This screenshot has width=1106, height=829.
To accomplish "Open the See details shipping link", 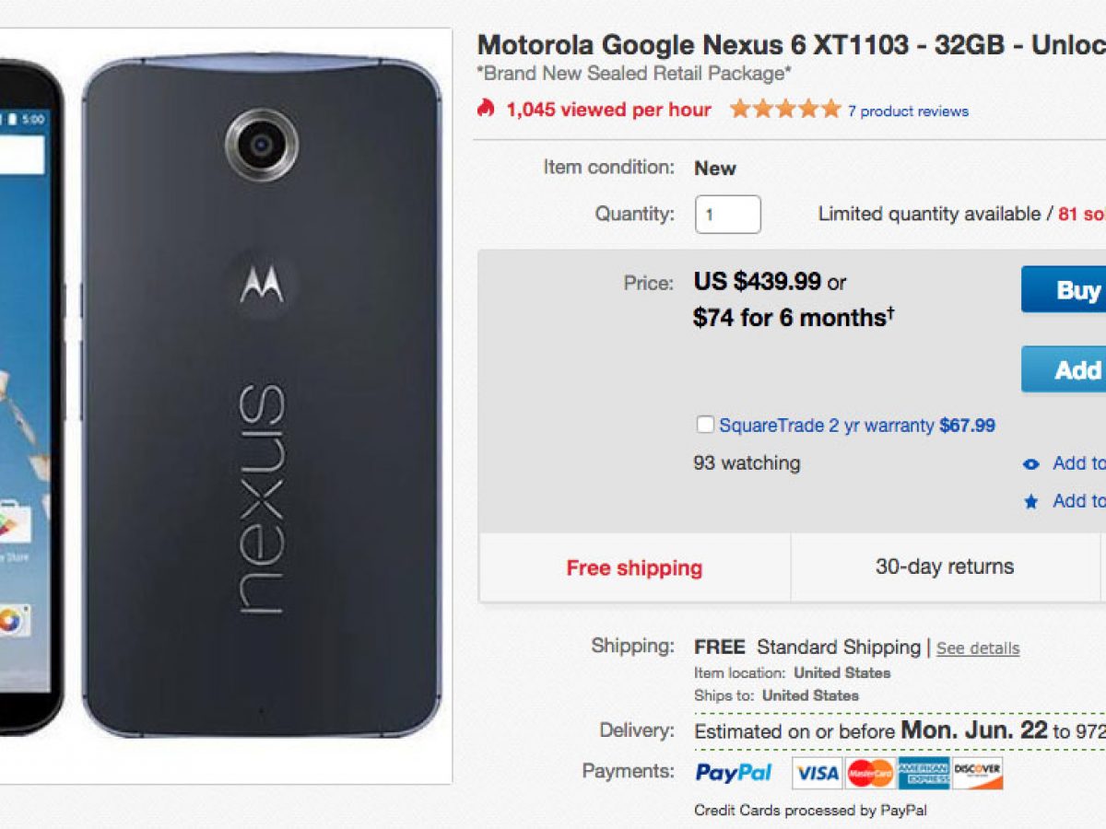I will point(977,648).
